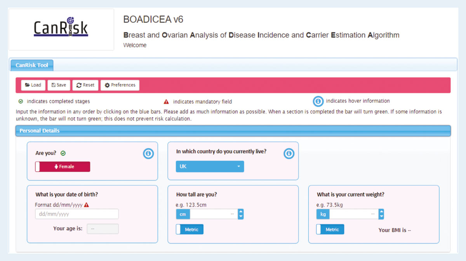Click the weight stepper arrows
This screenshot has width=466, height=261.
(381, 214)
